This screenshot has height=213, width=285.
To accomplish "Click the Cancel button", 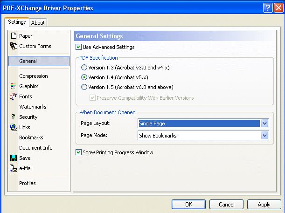I will coord(227,205).
